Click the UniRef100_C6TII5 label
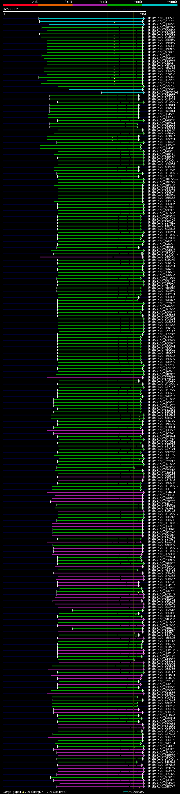The height and width of the screenshot is (794, 180). click(161, 446)
